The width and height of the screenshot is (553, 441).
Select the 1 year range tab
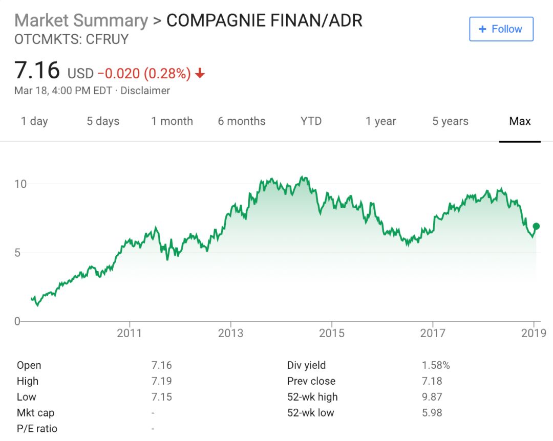[x=380, y=121]
